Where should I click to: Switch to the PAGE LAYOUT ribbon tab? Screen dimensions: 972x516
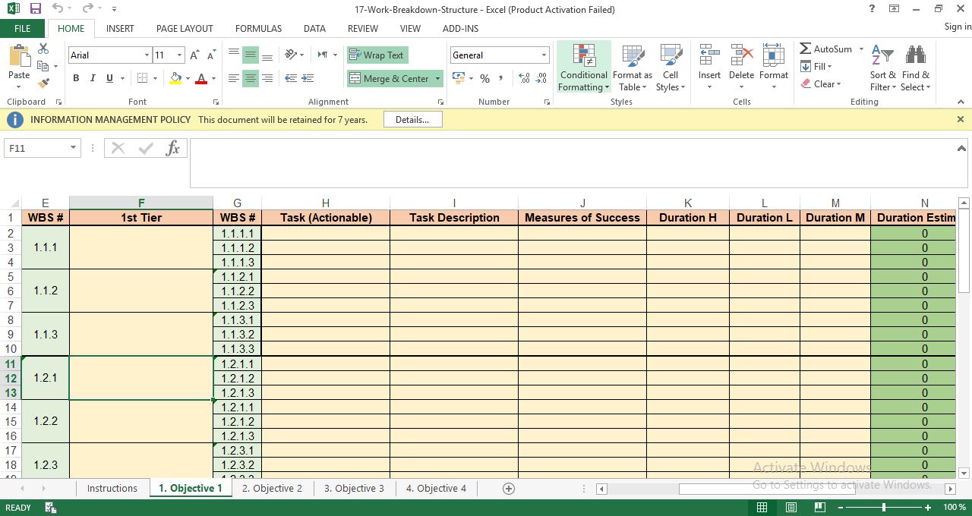(185, 28)
